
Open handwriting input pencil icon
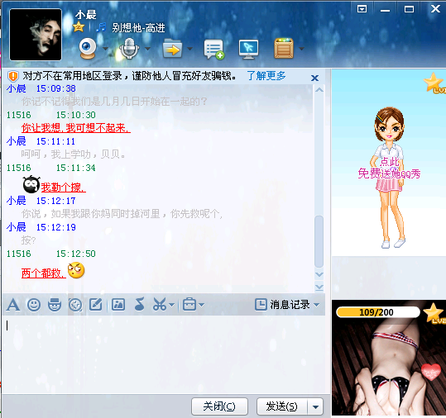96,305
